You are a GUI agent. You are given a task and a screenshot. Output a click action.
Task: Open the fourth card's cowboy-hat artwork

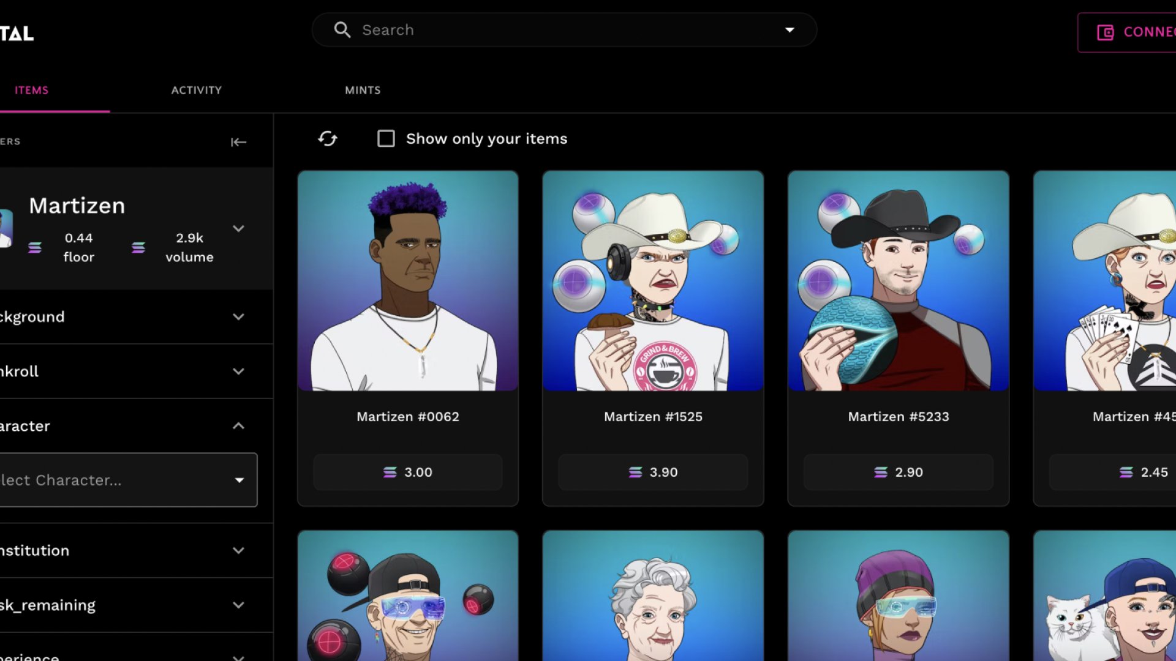coord(1105,281)
